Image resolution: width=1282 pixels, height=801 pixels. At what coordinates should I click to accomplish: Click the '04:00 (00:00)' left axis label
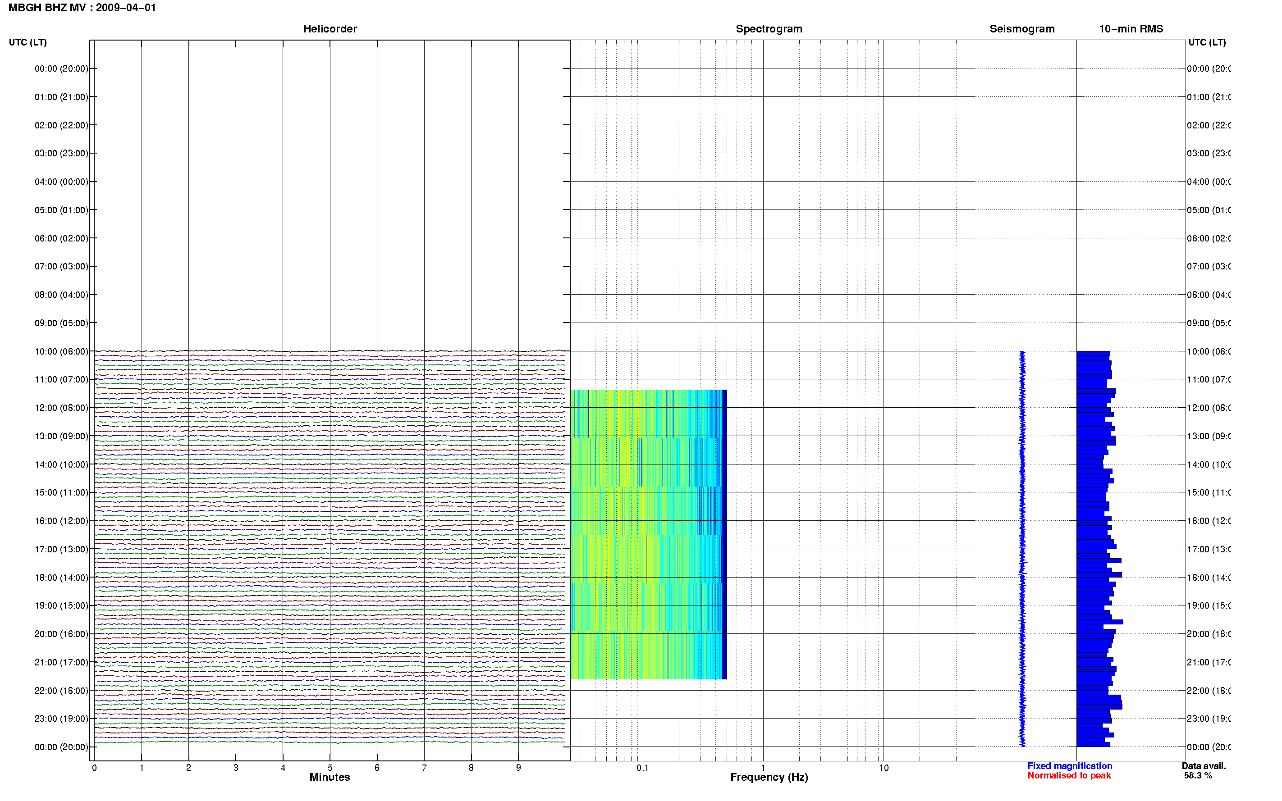tap(61, 182)
